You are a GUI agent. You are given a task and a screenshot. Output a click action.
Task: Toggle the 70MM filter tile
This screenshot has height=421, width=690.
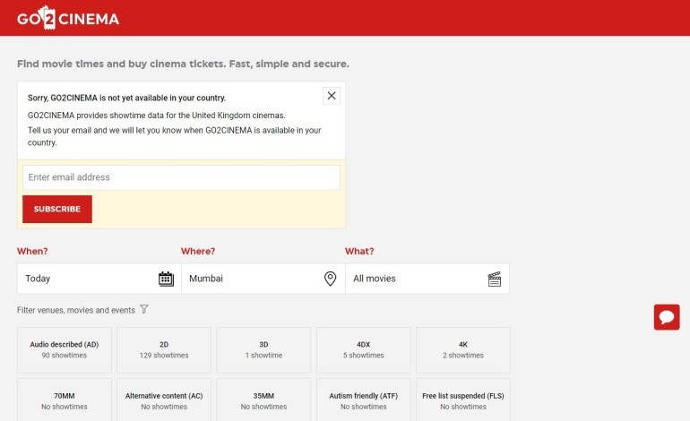point(65,400)
